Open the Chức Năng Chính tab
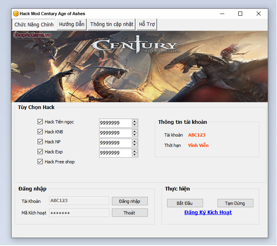The image size is (277, 246). pos(34,24)
